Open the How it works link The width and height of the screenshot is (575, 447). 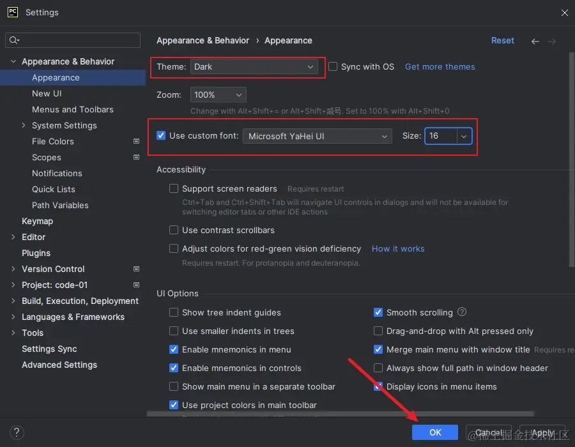(x=398, y=248)
